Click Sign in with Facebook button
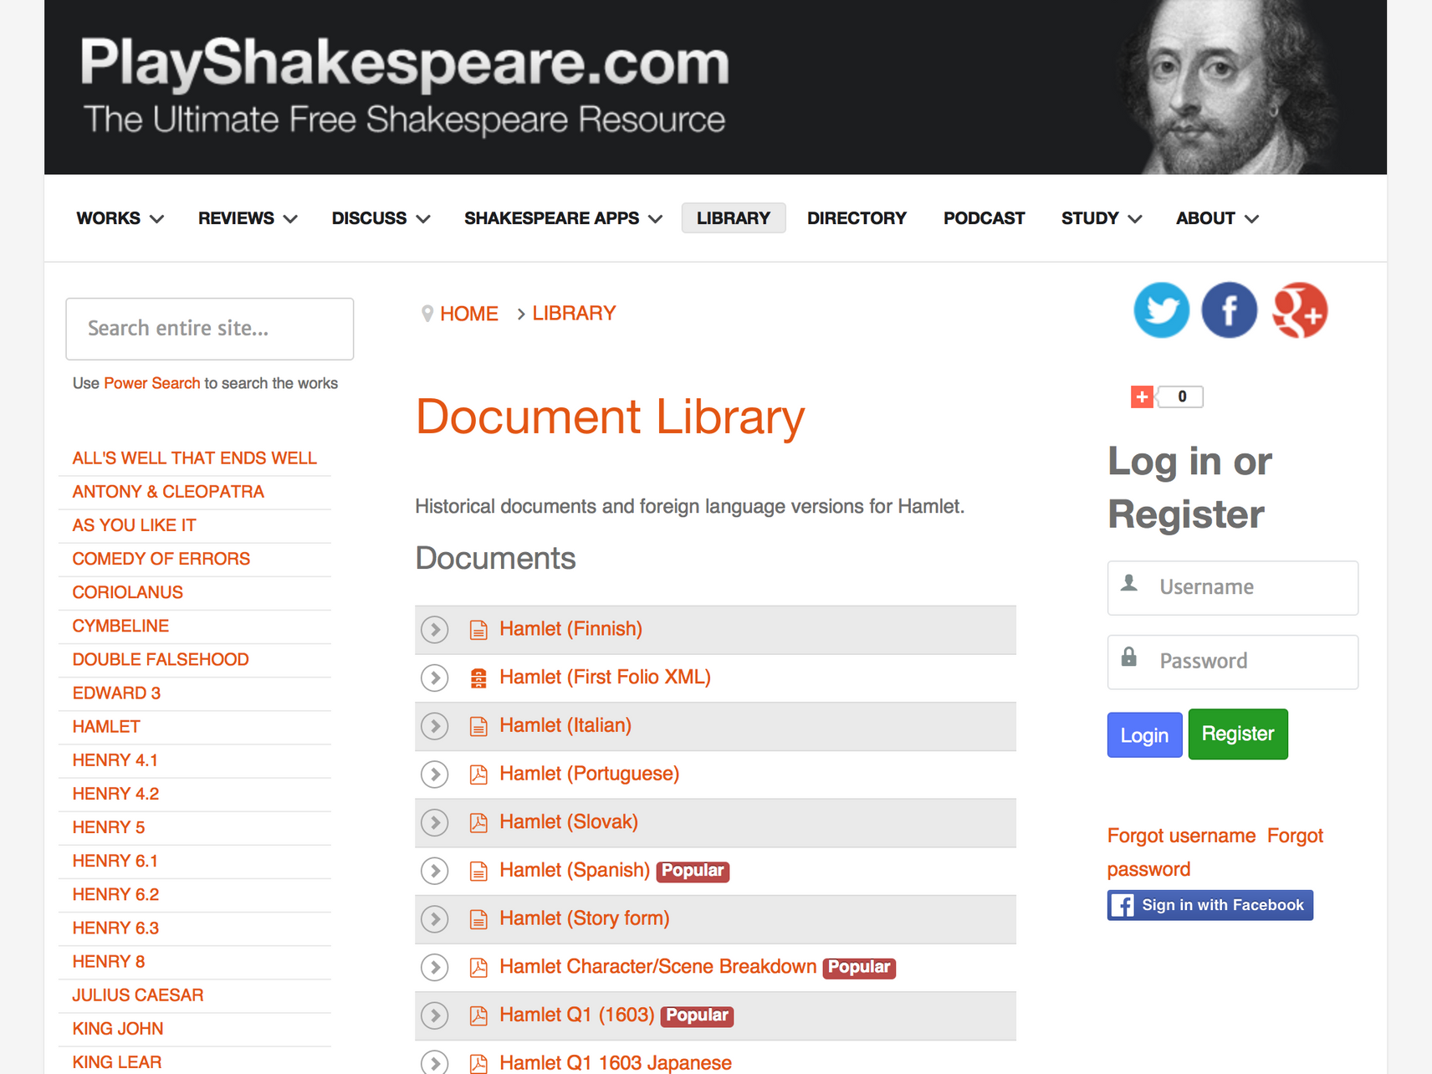The image size is (1432, 1074). (1210, 905)
